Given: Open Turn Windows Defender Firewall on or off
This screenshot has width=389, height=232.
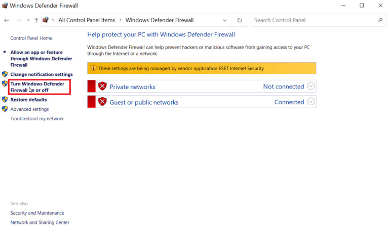Looking at the screenshot, I should tap(37, 87).
